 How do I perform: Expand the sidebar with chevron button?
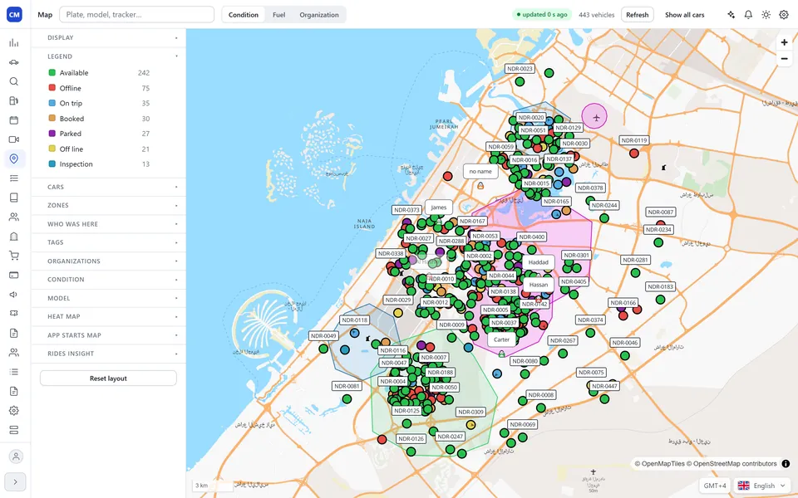[x=15, y=481]
